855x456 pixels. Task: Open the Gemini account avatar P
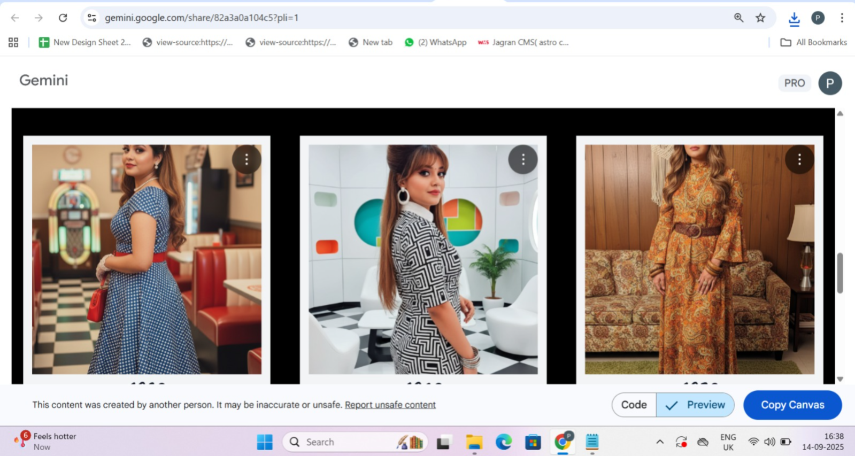pyautogui.click(x=830, y=83)
